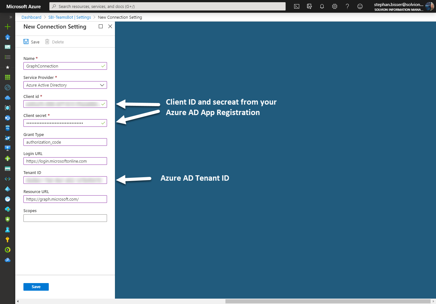Open All resources green grid icon

[8, 77]
